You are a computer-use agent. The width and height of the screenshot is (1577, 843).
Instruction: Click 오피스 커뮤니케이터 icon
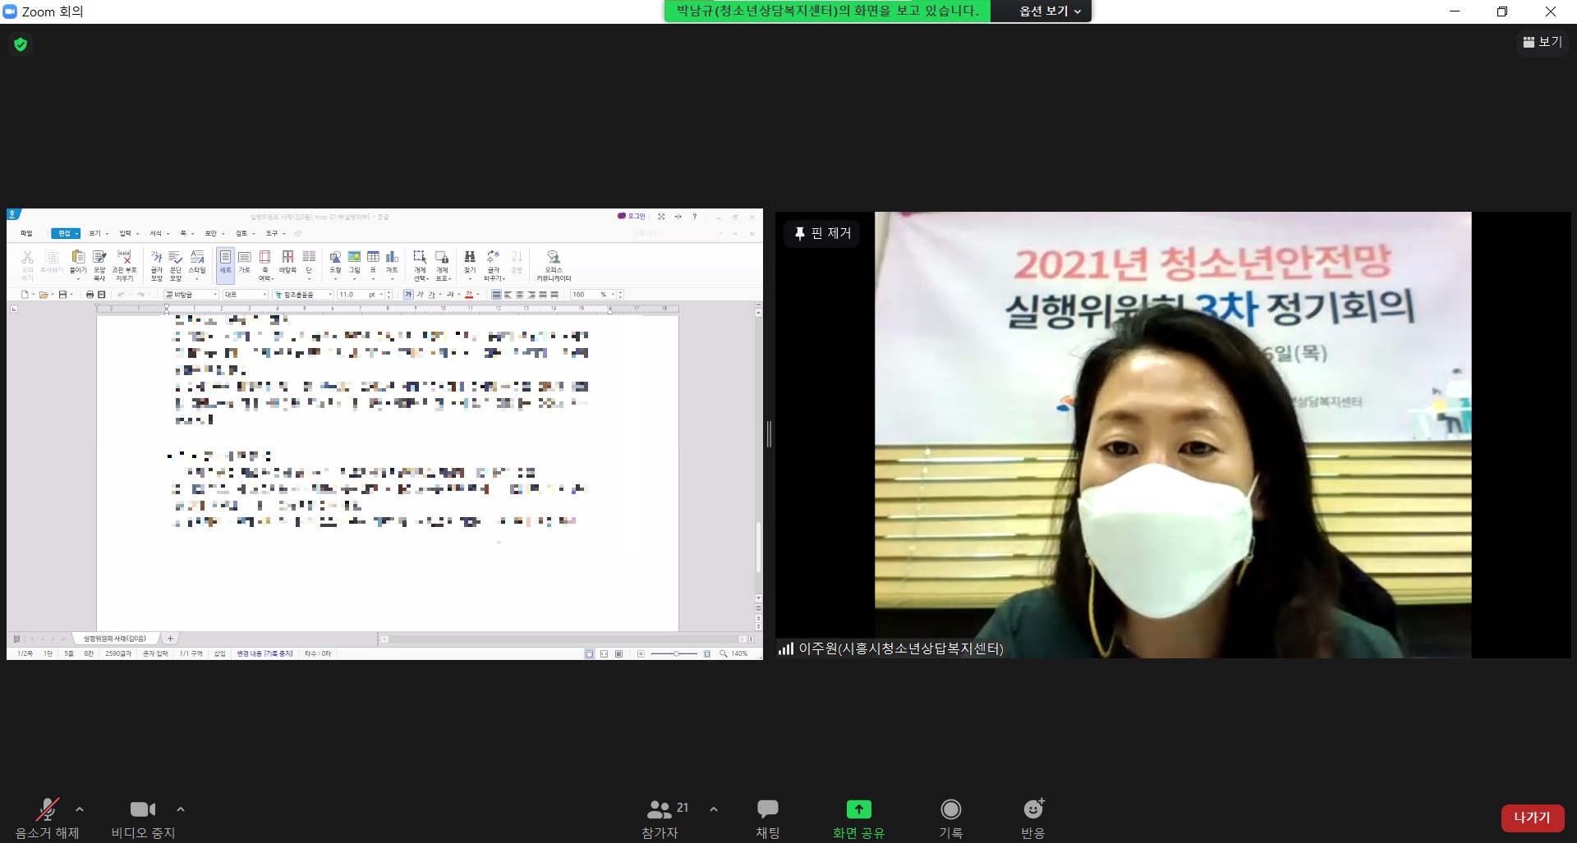pos(554,264)
